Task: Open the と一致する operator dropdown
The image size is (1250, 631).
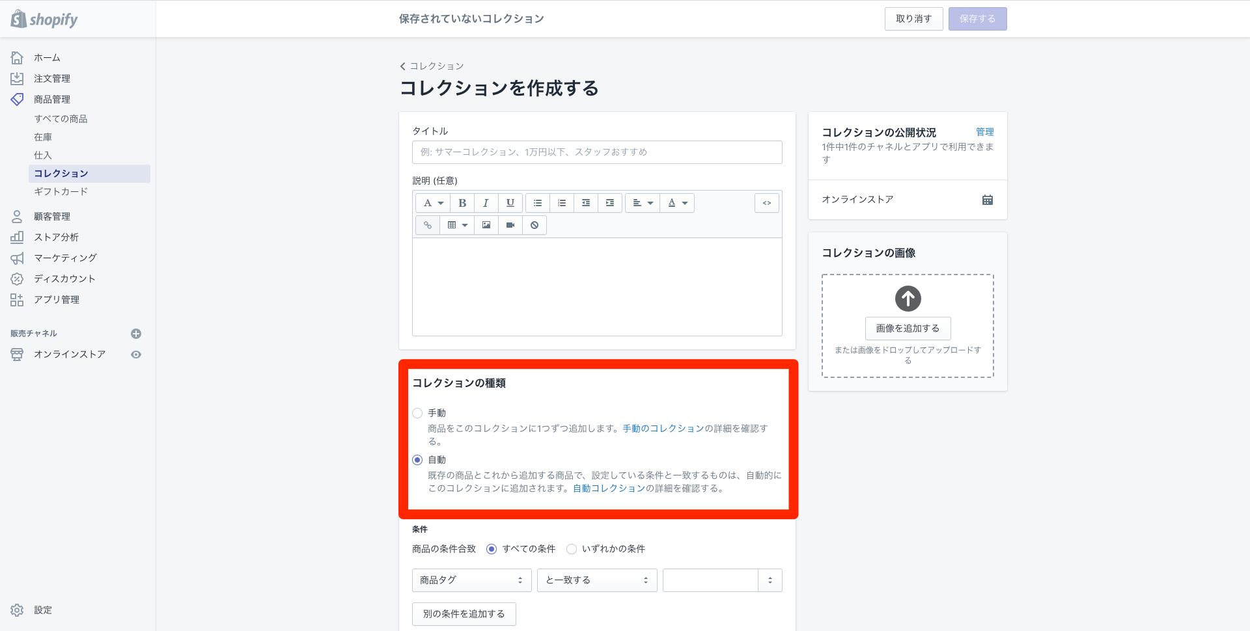Action: point(596,580)
